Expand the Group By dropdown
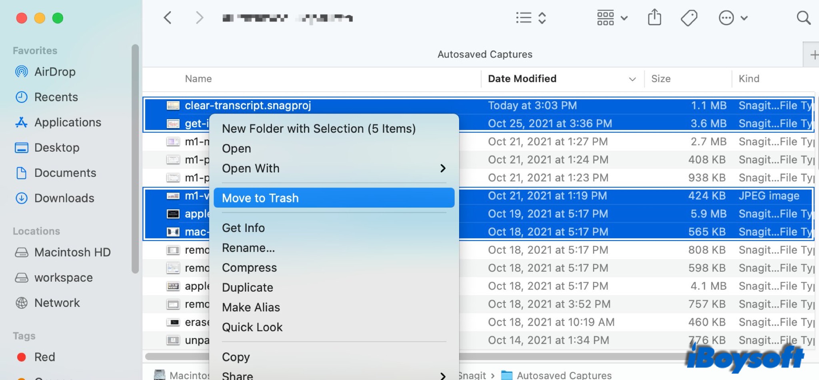This screenshot has height=380, width=819. click(x=612, y=18)
